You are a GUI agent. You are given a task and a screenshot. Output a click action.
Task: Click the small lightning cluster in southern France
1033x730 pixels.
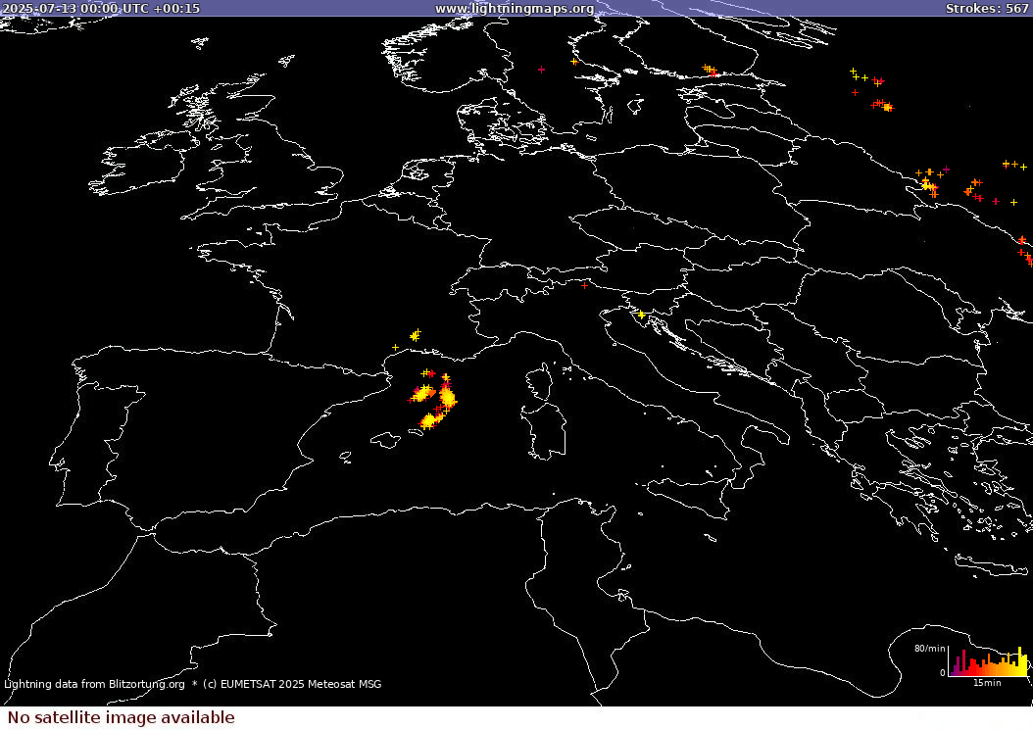(415, 336)
